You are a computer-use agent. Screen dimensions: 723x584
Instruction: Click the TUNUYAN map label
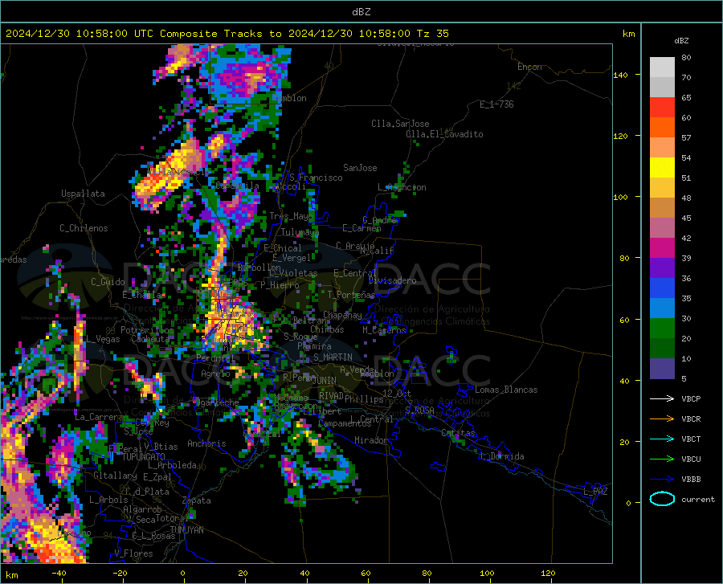186,529
